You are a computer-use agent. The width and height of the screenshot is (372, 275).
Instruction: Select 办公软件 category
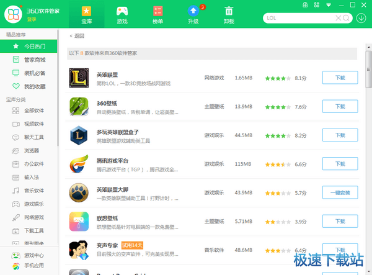[x=29, y=164]
